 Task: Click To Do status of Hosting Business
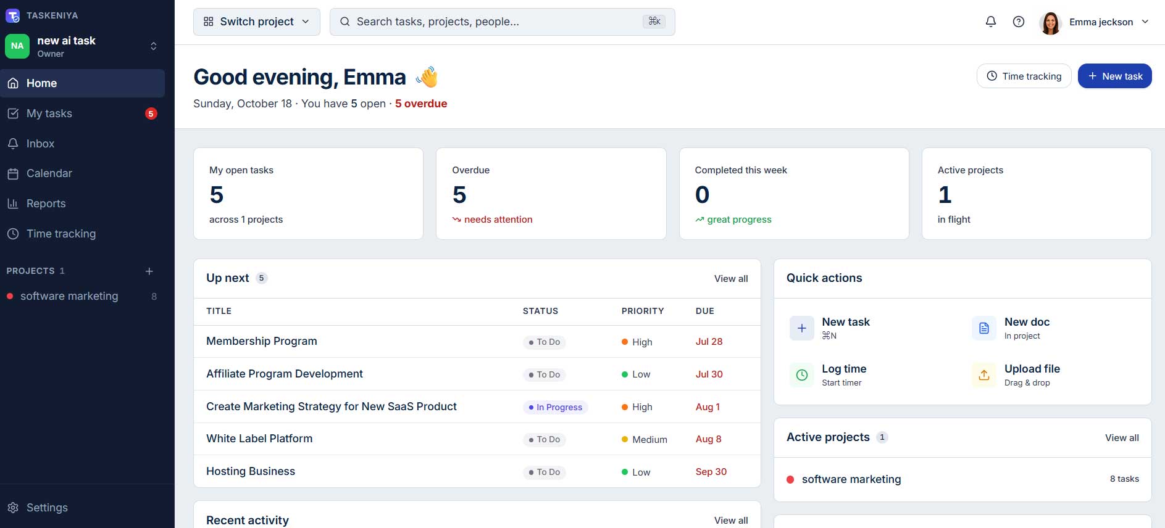click(545, 472)
